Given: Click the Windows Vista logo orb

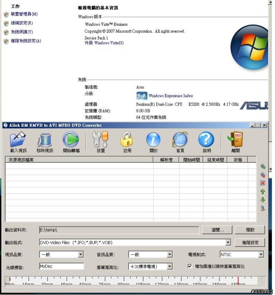Looking at the screenshot, I should [x=249, y=47].
